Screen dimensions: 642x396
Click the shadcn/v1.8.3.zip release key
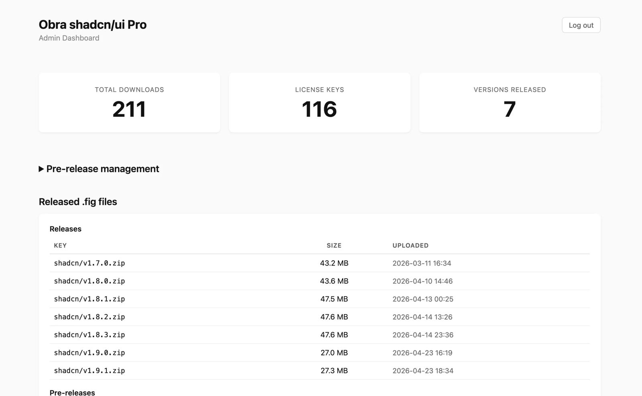[x=89, y=335]
